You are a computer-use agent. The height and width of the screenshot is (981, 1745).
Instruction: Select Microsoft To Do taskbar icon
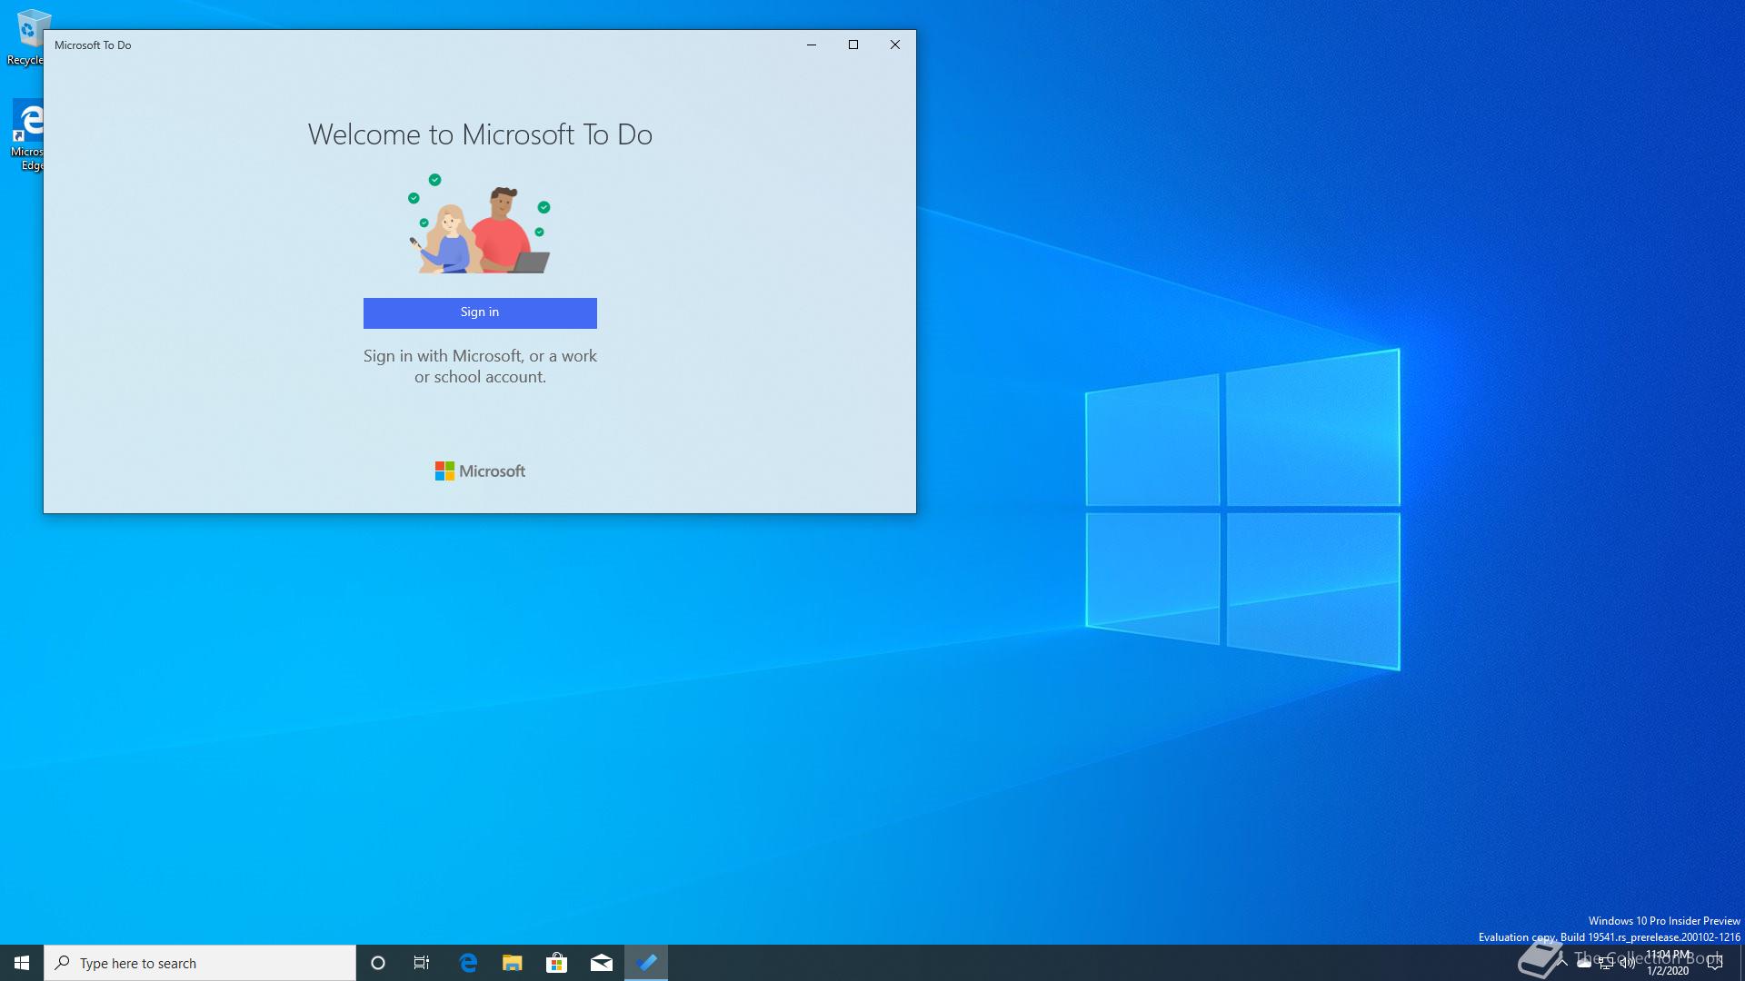(x=646, y=963)
